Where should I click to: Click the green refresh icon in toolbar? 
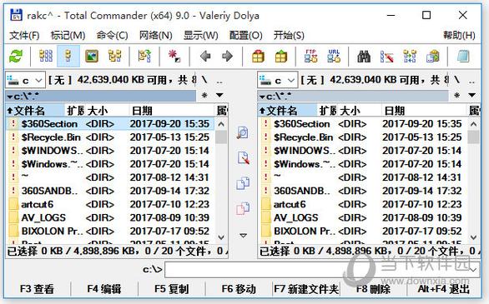[x=16, y=57]
